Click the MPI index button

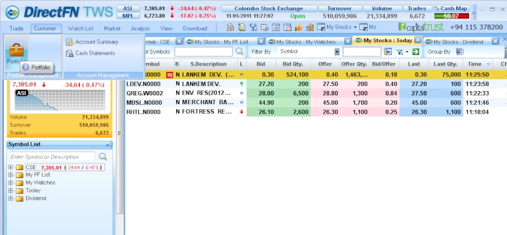pyautogui.click(x=128, y=16)
